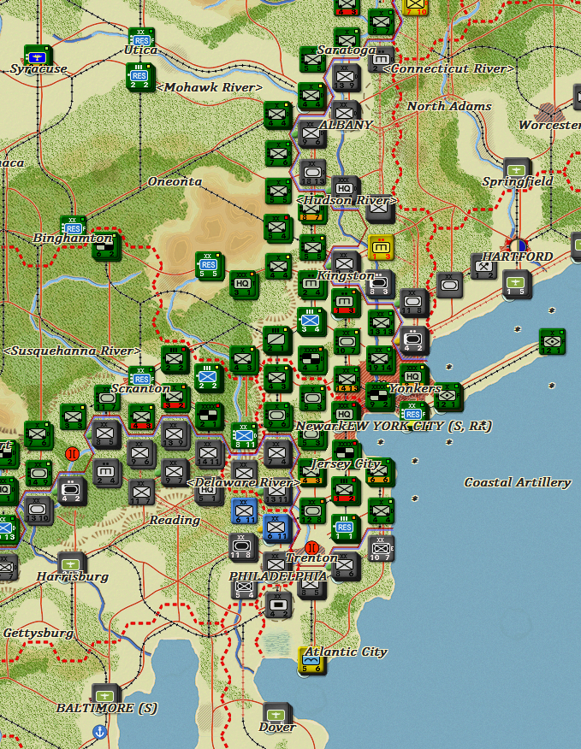Click the red marker at Trenton
Image resolution: width=581 pixels, height=749 pixels.
[x=311, y=547]
